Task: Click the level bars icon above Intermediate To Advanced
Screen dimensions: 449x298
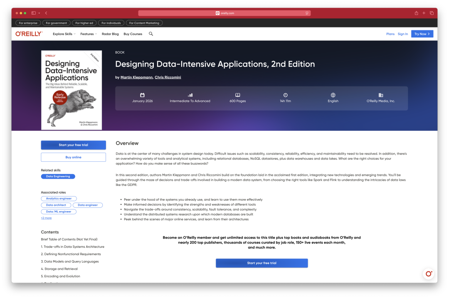Action: [x=190, y=95]
